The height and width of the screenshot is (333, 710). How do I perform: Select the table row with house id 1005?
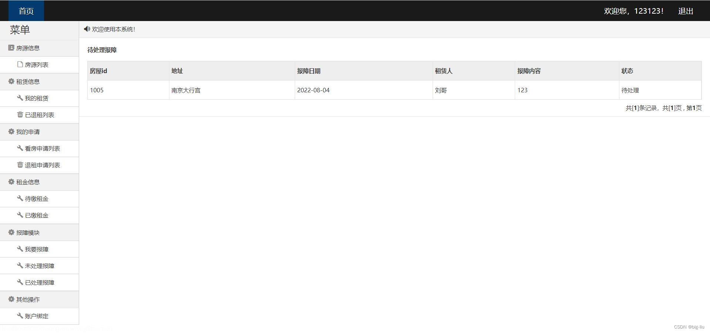pyautogui.click(x=394, y=90)
